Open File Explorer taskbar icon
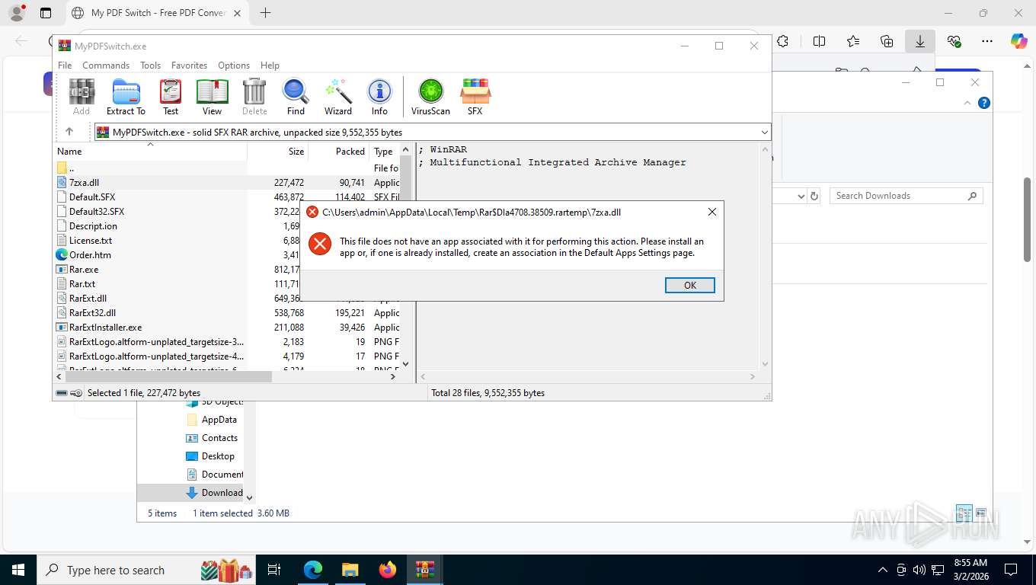The height and width of the screenshot is (585, 1036). coord(350,570)
